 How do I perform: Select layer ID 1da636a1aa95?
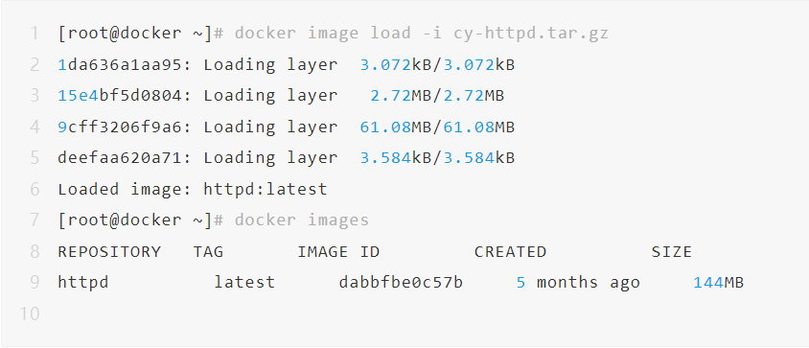(120, 65)
